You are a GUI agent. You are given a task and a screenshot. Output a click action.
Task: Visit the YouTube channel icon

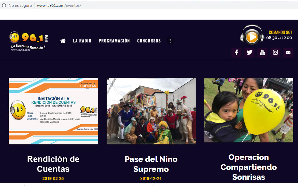[x=262, y=52]
